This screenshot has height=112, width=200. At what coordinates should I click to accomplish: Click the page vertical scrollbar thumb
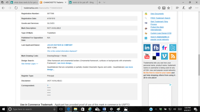(199, 65)
